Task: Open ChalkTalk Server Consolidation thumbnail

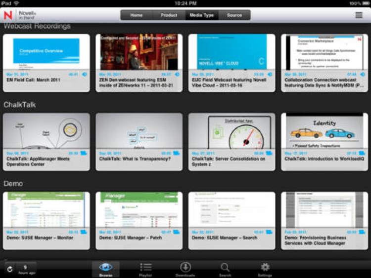Action: [232, 131]
